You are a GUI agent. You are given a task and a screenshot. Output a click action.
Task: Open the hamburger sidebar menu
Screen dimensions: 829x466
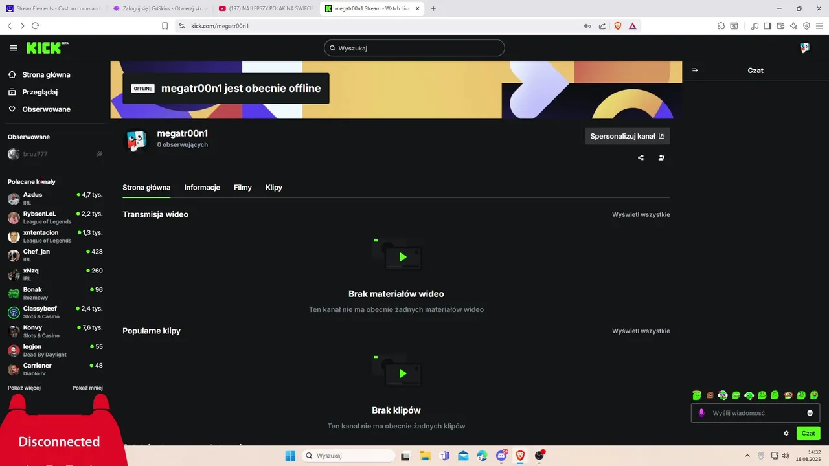(x=14, y=48)
